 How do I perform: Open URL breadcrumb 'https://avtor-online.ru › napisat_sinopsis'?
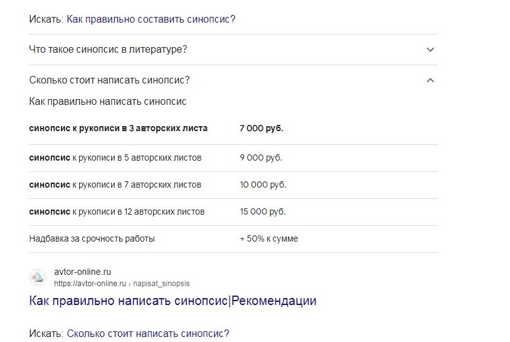[x=122, y=284]
